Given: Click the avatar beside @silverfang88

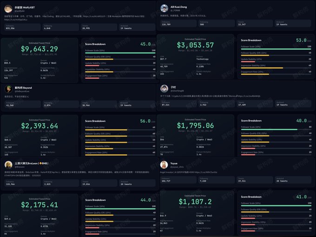Looking at the screenshot, I should tap(165, 89).
